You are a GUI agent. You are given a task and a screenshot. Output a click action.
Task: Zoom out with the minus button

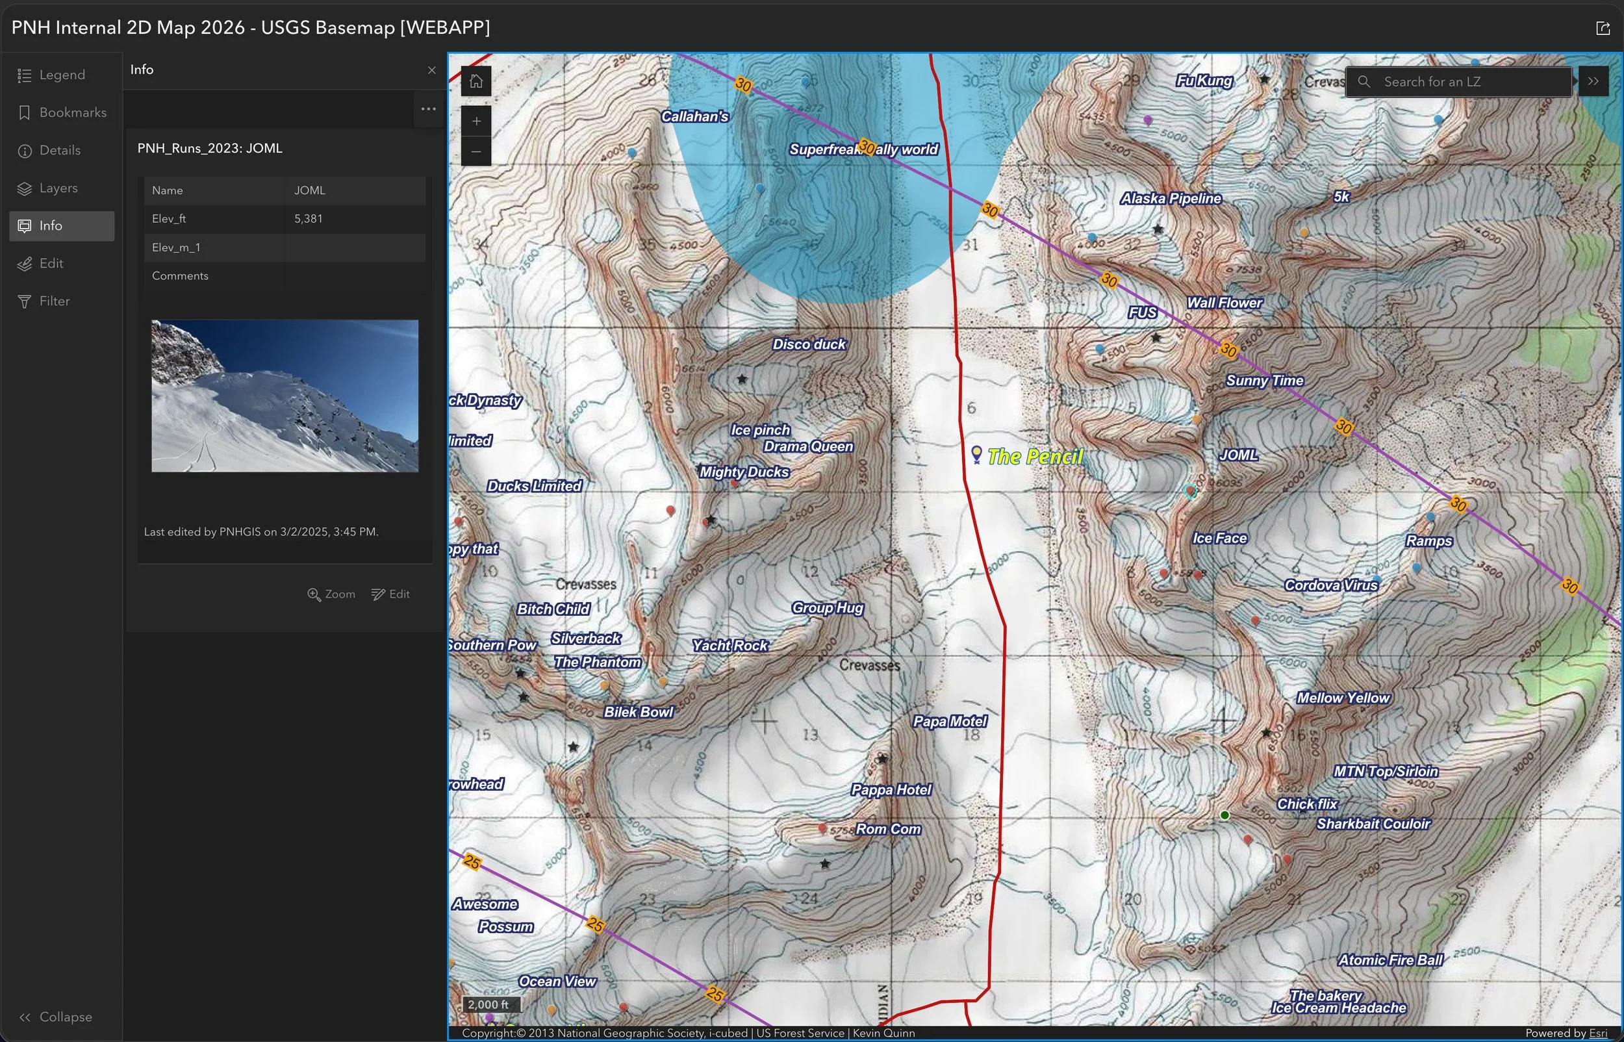pyautogui.click(x=476, y=151)
